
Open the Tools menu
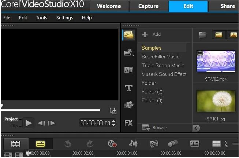click(x=41, y=18)
